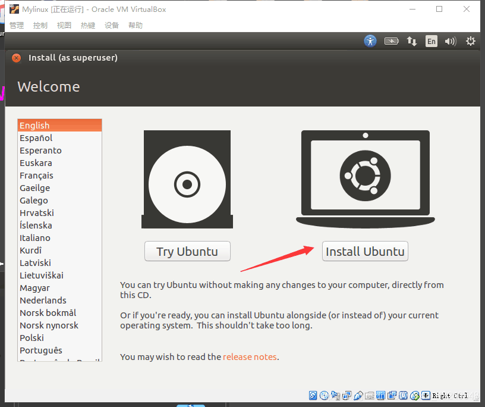Select Italiano in the language list
Viewport: 485px width, 407px height.
[x=59, y=238]
